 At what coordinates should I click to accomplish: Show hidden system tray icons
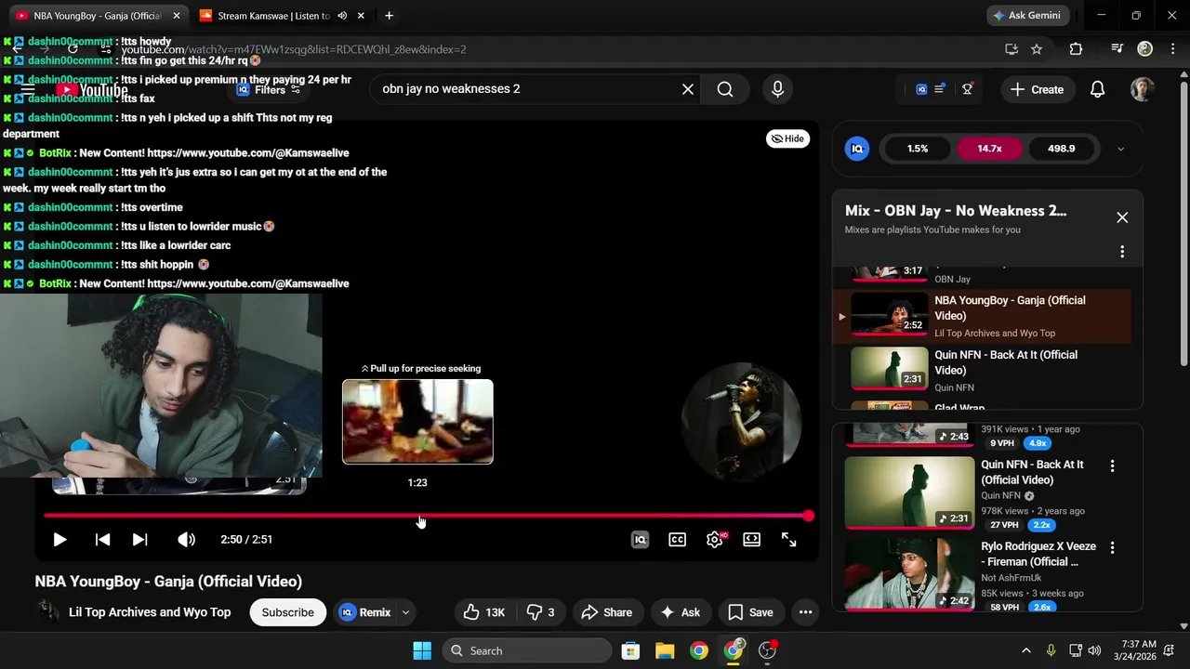pos(1026,650)
